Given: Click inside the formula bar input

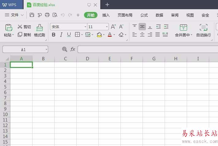Looking at the screenshot, I should tap(148, 49).
